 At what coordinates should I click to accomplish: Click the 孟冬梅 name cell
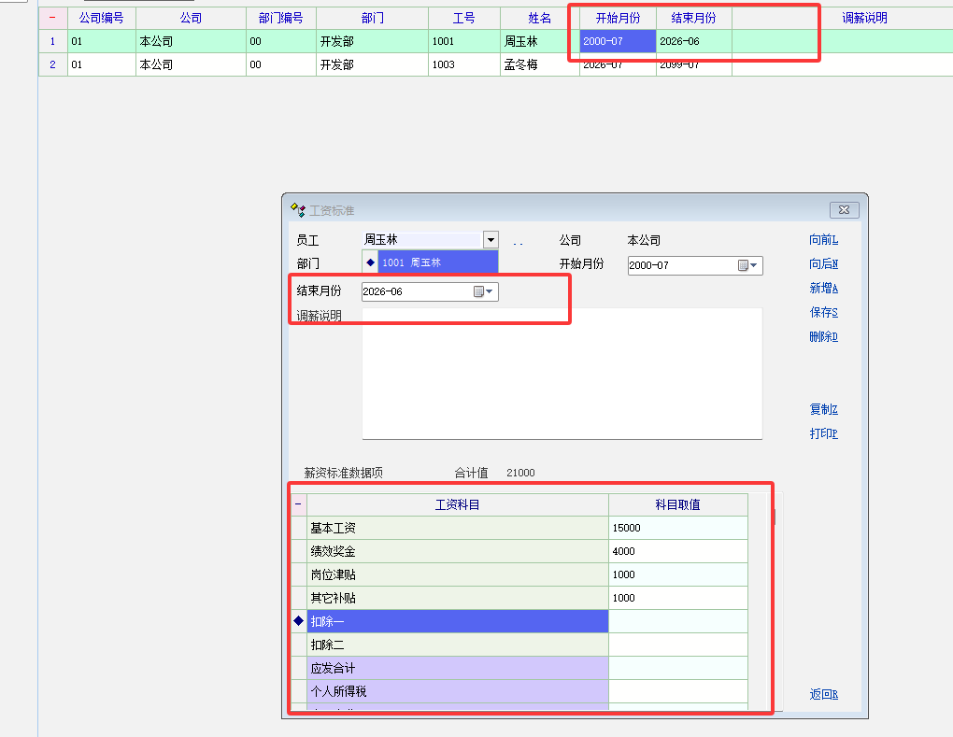[540, 64]
